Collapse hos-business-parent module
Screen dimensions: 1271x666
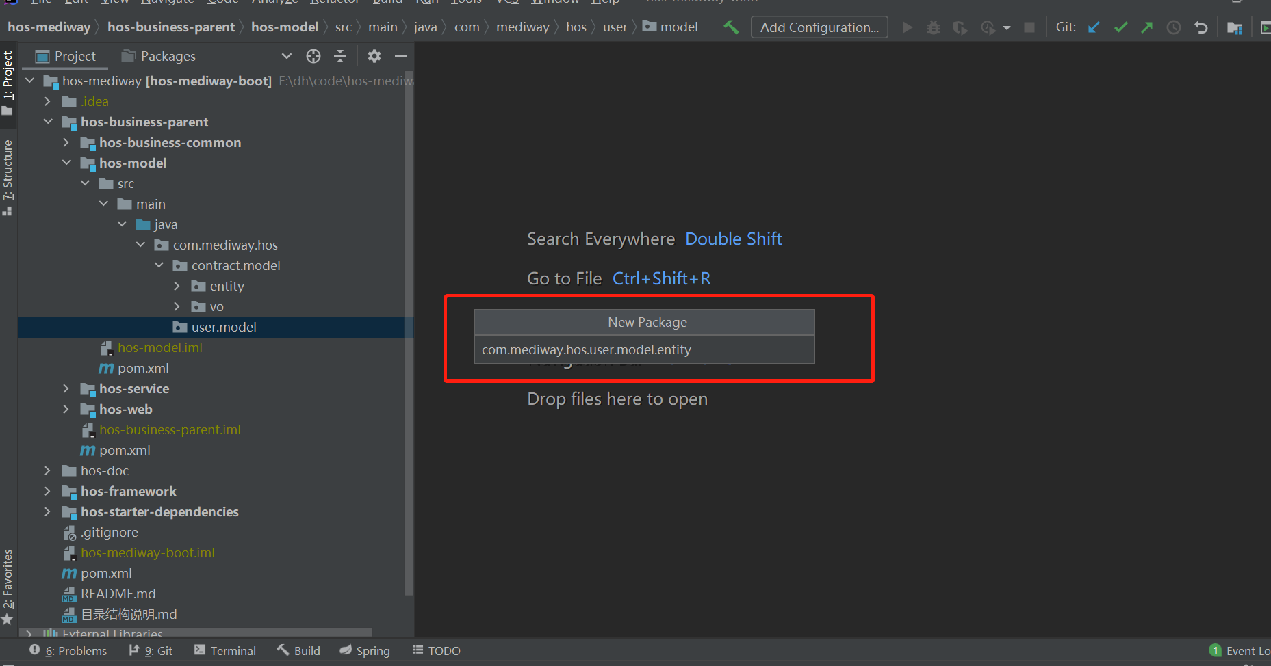pyautogui.click(x=48, y=122)
